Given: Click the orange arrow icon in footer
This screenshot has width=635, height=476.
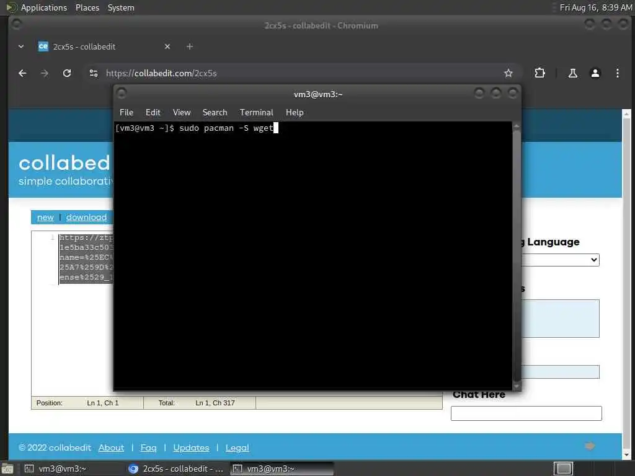Looking at the screenshot, I should (x=590, y=446).
